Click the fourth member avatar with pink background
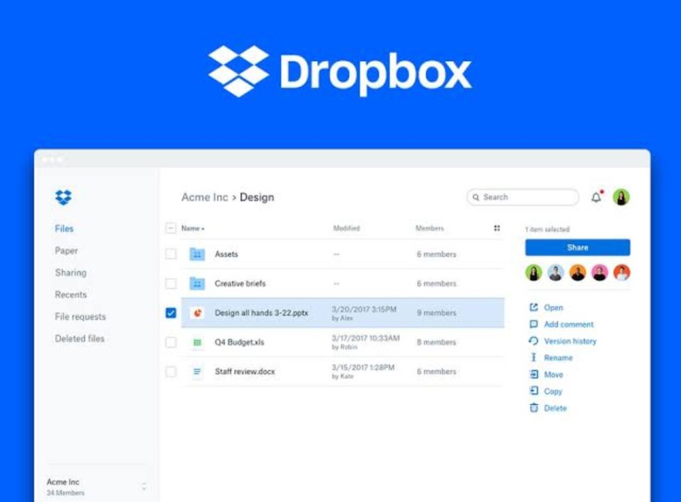 pos(600,273)
